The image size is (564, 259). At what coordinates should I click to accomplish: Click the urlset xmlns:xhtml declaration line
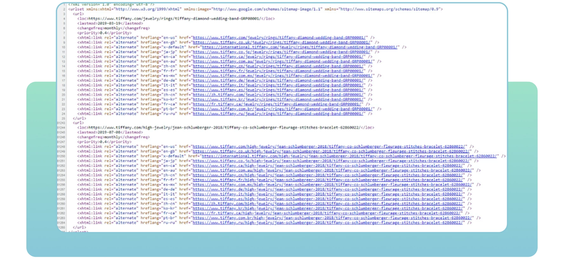256,9
